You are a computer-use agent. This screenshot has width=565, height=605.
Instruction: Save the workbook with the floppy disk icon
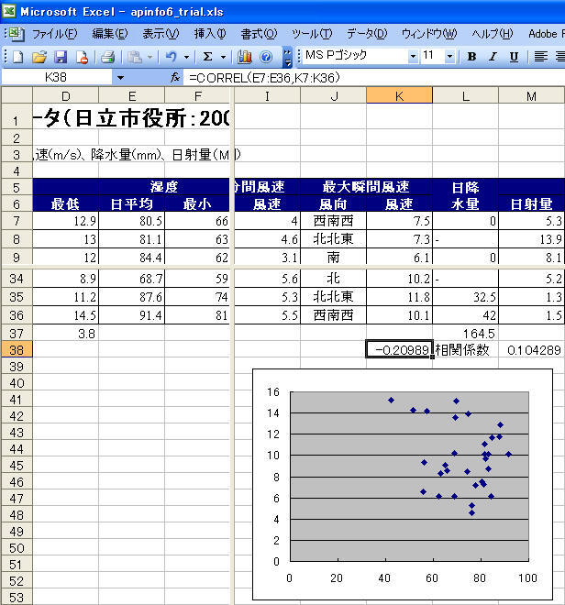(x=61, y=56)
